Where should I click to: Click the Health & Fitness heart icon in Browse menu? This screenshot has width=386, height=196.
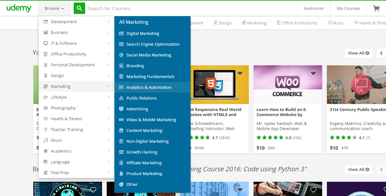coord(45,119)
